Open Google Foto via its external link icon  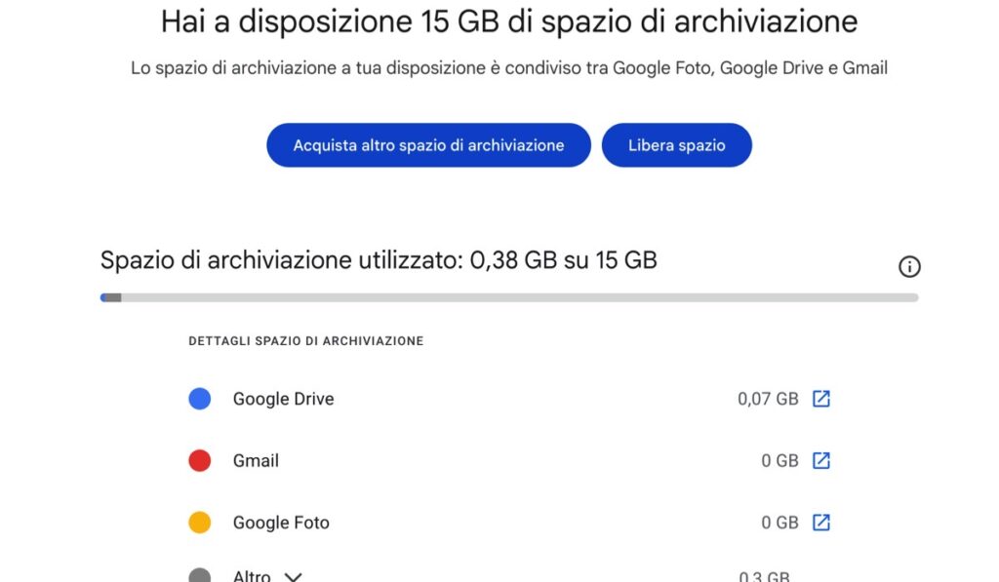tap(822, 523)
